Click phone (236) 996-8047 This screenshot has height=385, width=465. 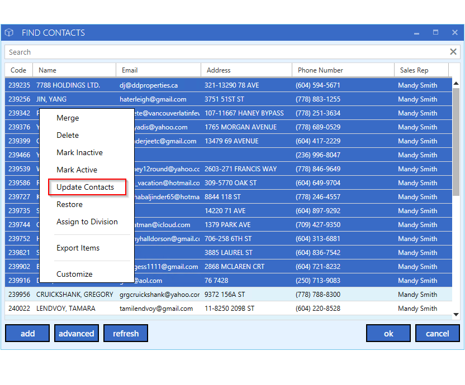317,155
